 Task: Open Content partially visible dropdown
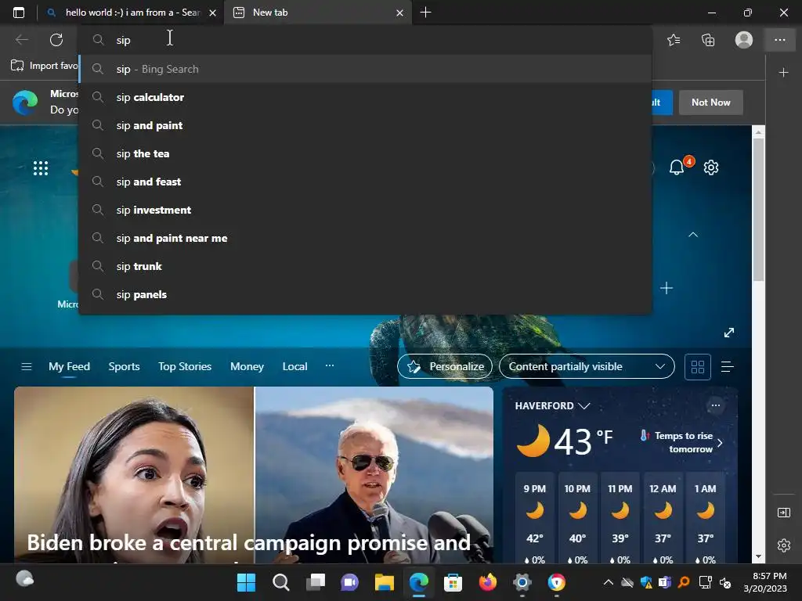click(x=587, y=366)
